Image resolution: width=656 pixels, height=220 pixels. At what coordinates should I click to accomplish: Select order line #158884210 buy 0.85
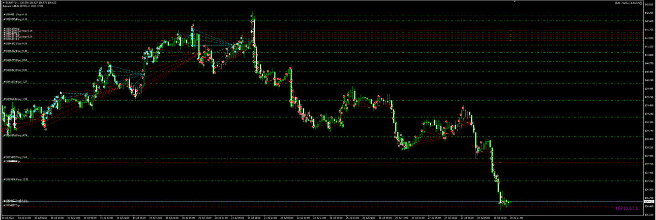coord(15,70)
